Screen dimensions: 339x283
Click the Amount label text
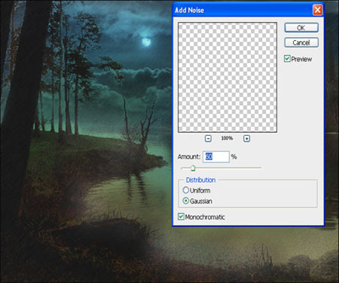(189, 157)
